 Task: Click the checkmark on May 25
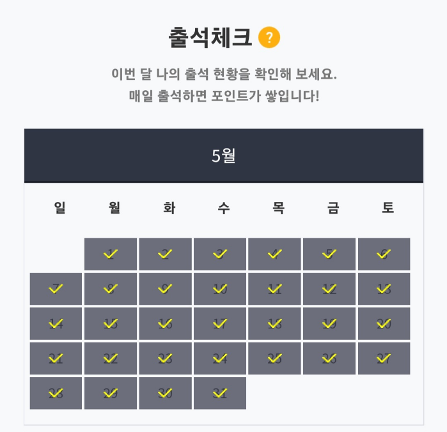275,358
